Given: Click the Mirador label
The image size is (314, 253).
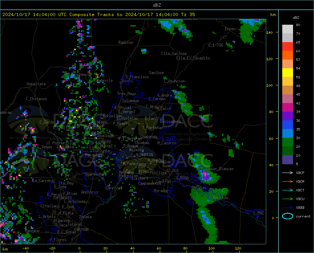Looking at the screenshot, I should click(x=161, y=191).
